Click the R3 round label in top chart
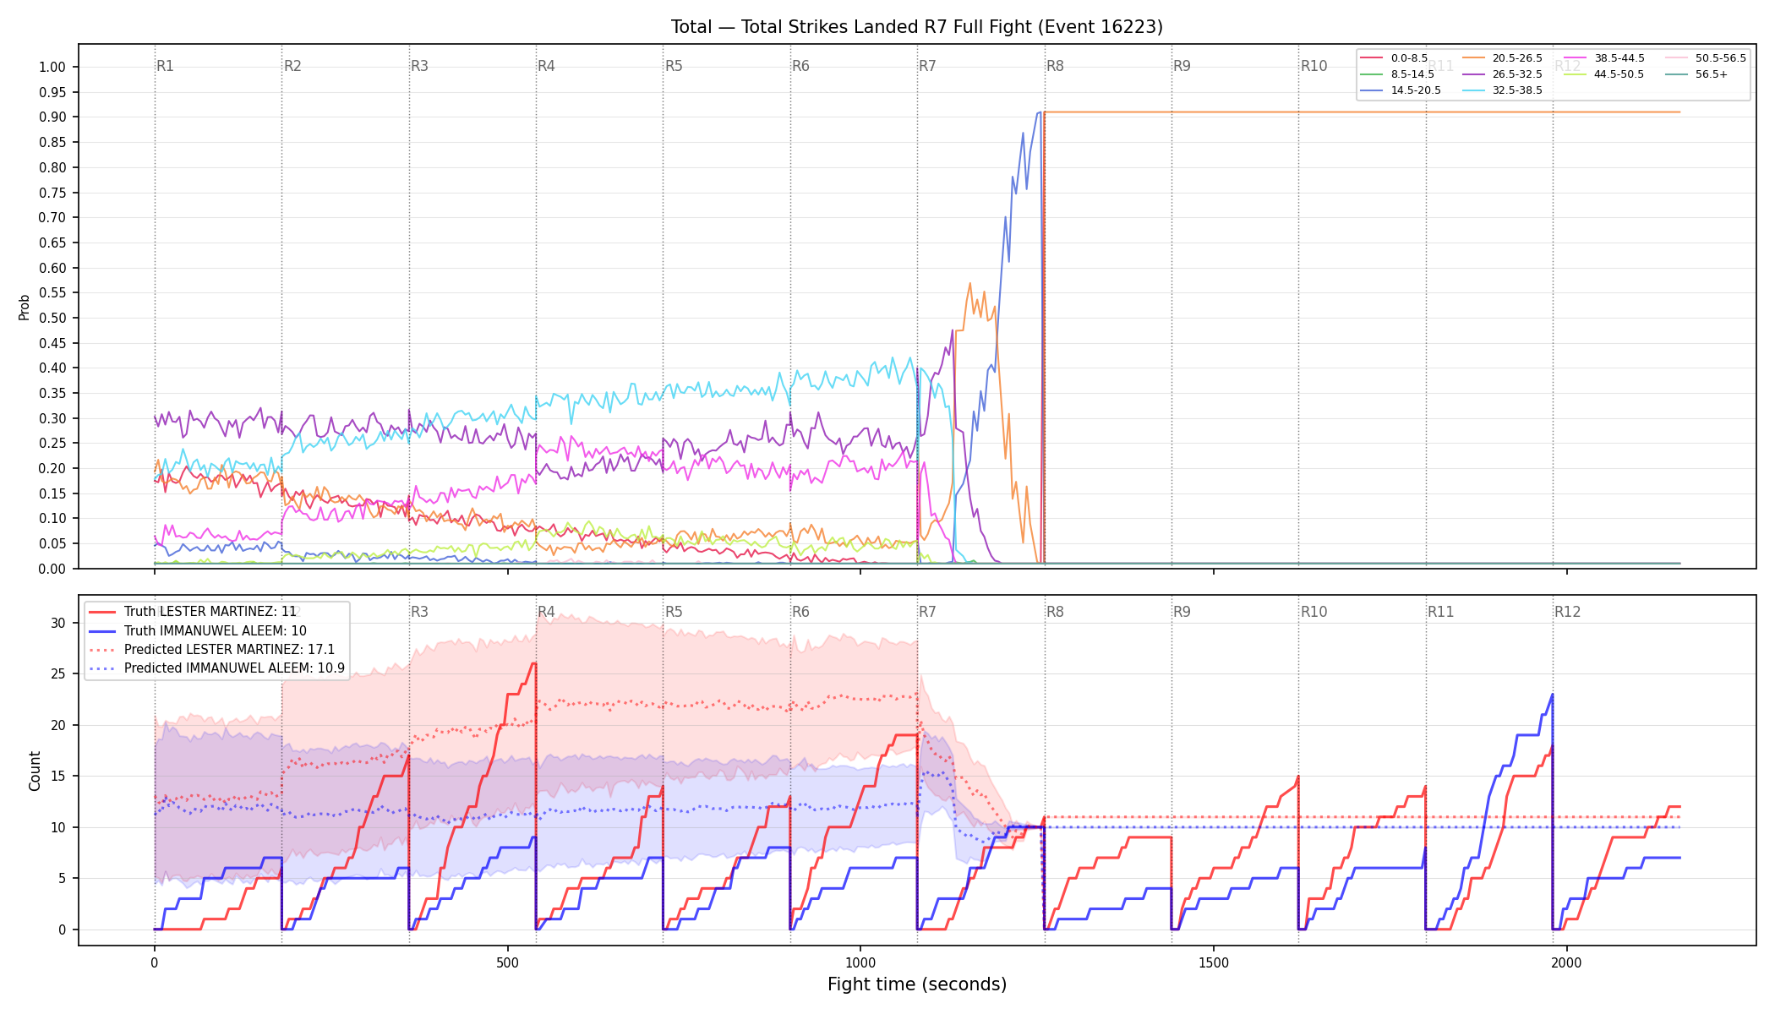Image resolution: width=1775 pixels, height=1014 pixels. tap(419, 66)
